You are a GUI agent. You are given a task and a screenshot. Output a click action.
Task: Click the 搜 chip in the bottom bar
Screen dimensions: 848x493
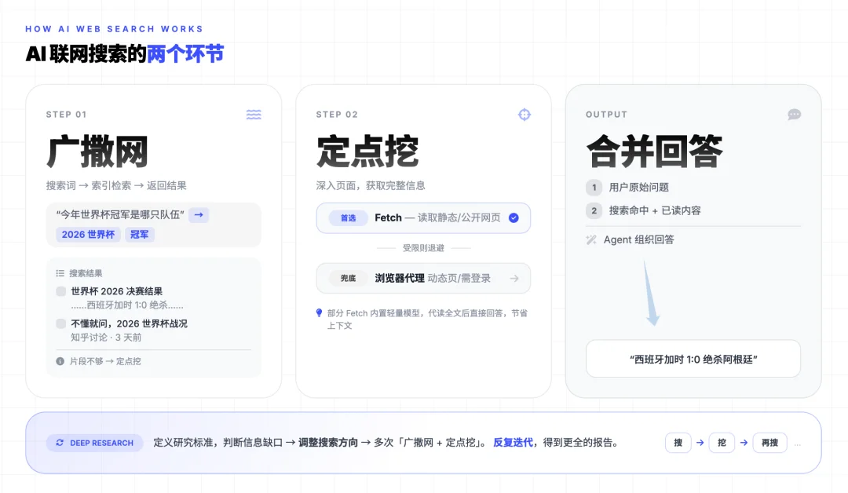click(678, 443)
